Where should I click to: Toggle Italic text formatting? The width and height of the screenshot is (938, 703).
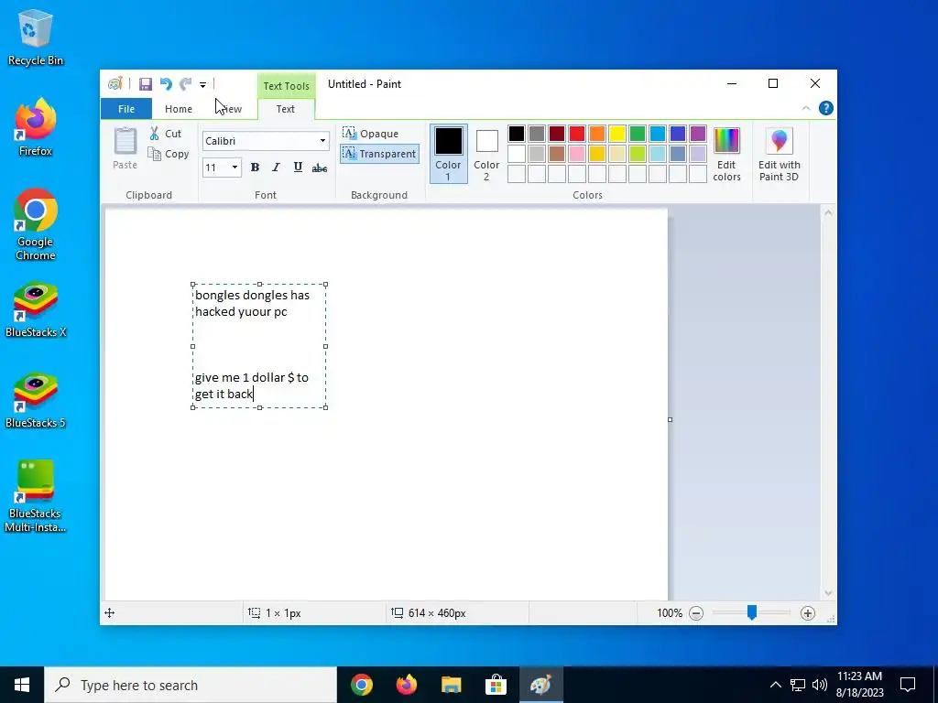276,168
